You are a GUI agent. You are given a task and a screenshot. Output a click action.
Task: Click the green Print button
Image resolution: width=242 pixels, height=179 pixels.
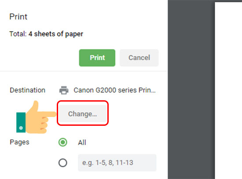click(97, 58)
